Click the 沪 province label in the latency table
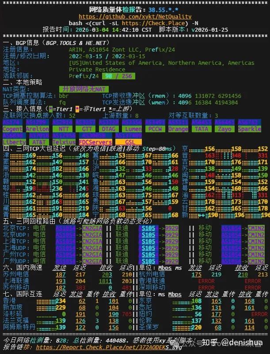Image resolution: width=270 pixels, height=354 pixels. 95,168
